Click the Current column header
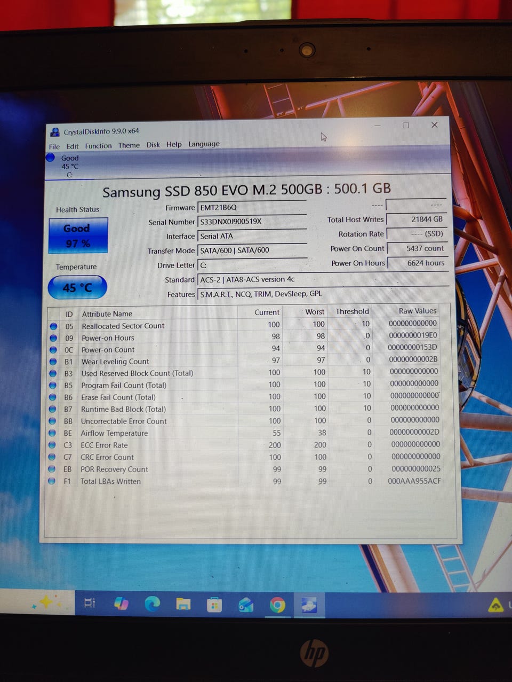 click(x=267, y=312)
